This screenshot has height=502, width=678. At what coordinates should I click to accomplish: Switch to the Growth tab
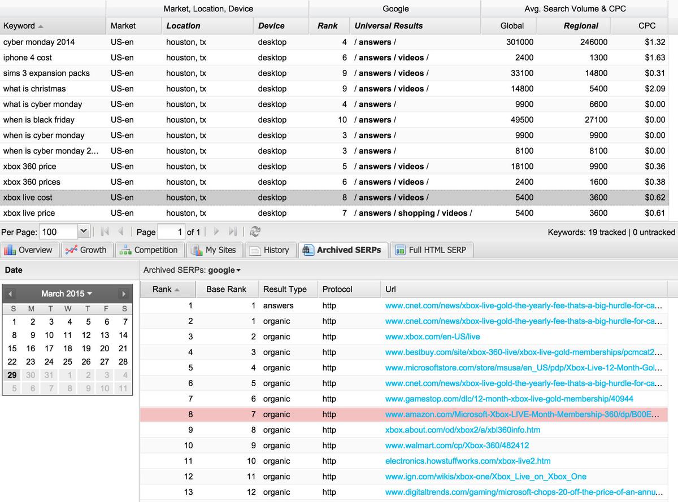pyautogui.click(x=86, y=250)
